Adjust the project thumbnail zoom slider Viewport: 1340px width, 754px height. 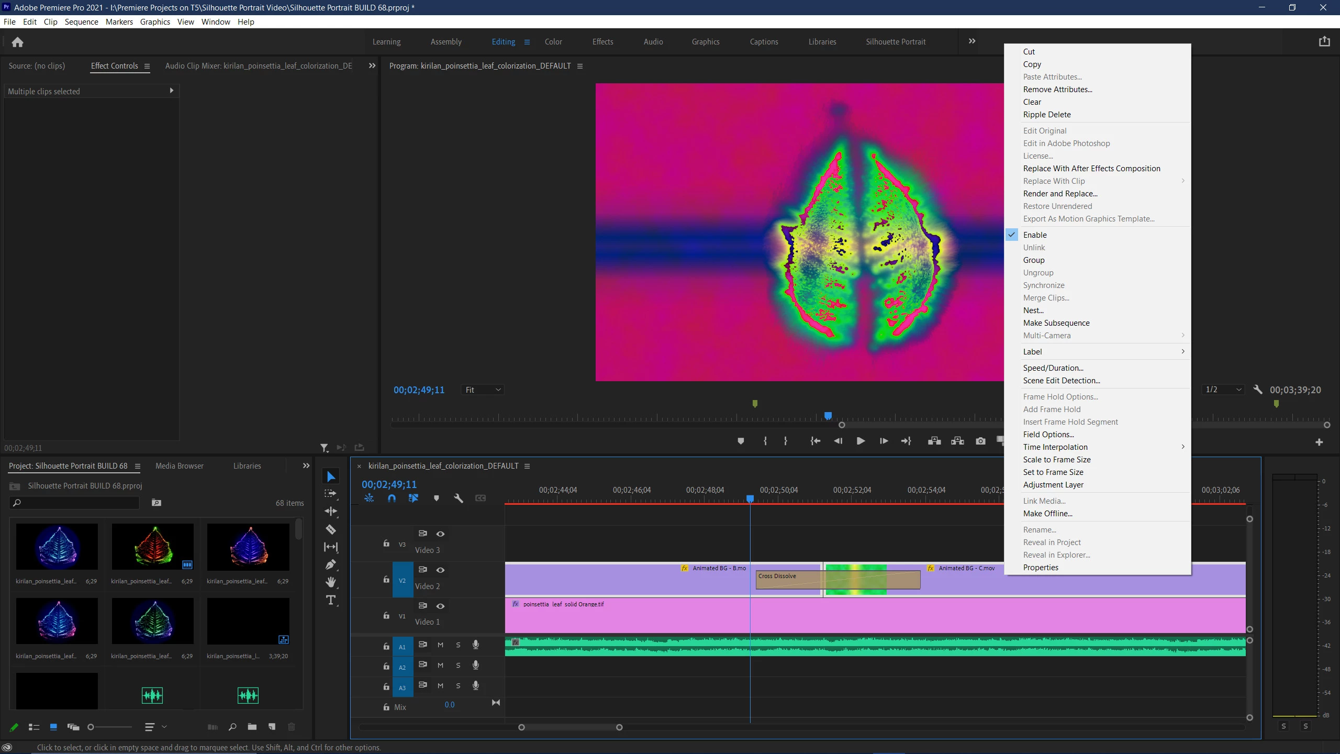[x=91, y=727]
